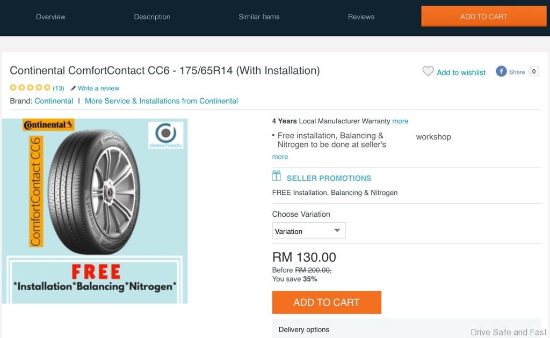Expand product highlights via more link
This screenshot has width=550, height=338.
pos(280,157)
